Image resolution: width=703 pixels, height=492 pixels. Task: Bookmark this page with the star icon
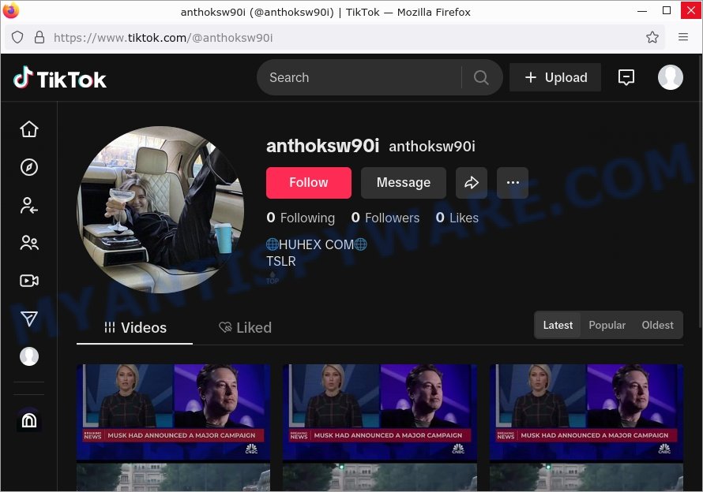tap(652, 37)
